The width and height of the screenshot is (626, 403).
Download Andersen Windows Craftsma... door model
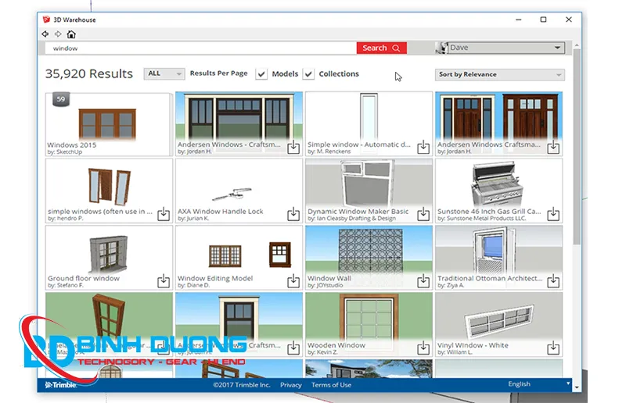coord(553,147)
